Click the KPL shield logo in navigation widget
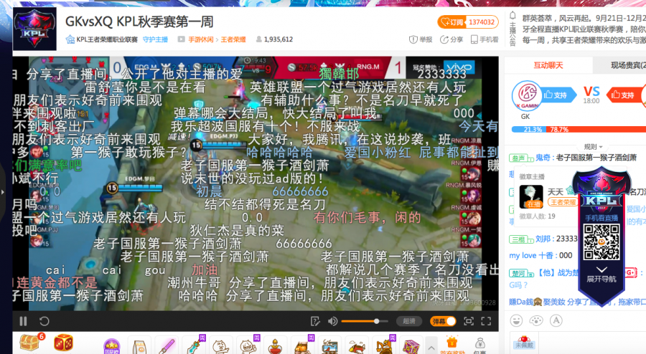646x354 pixels. 601,189
